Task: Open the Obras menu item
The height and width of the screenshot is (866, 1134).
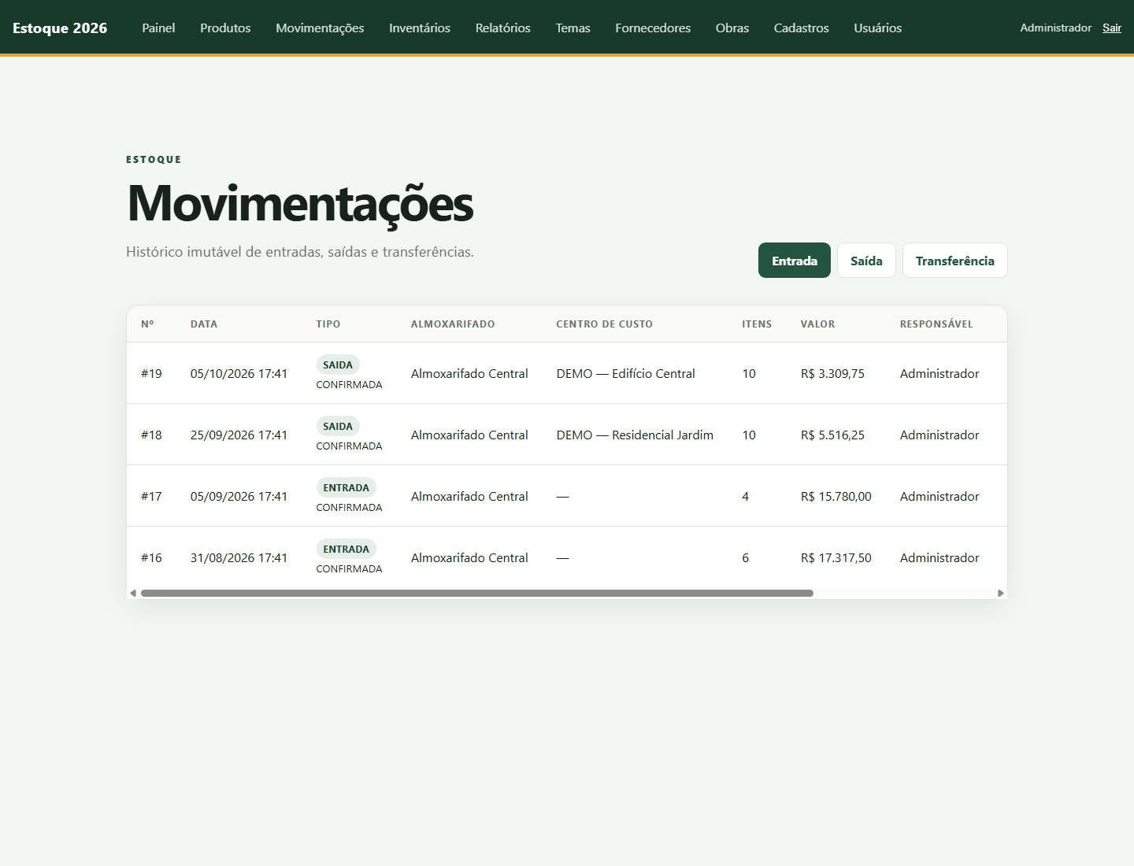Action: click(x=732, y=28)
